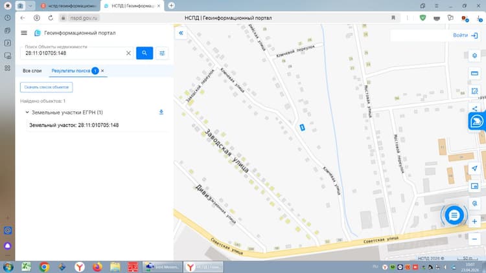486x273 pixels.
Task: Zoom in the map with plus button
Action: [x=474, y=221]
